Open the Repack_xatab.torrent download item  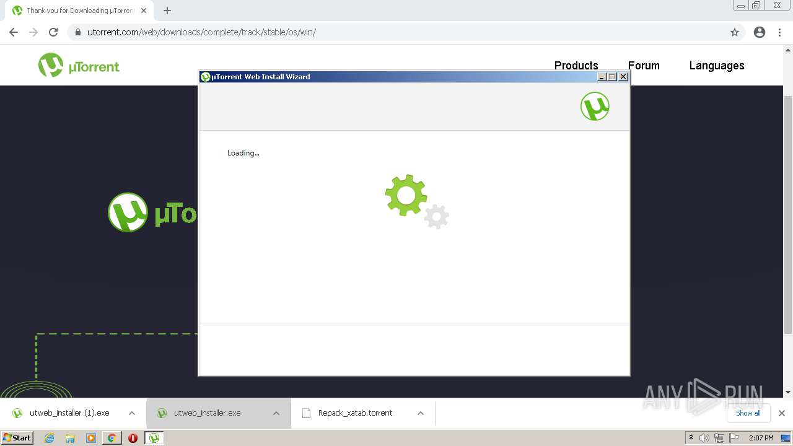point(355,413)
